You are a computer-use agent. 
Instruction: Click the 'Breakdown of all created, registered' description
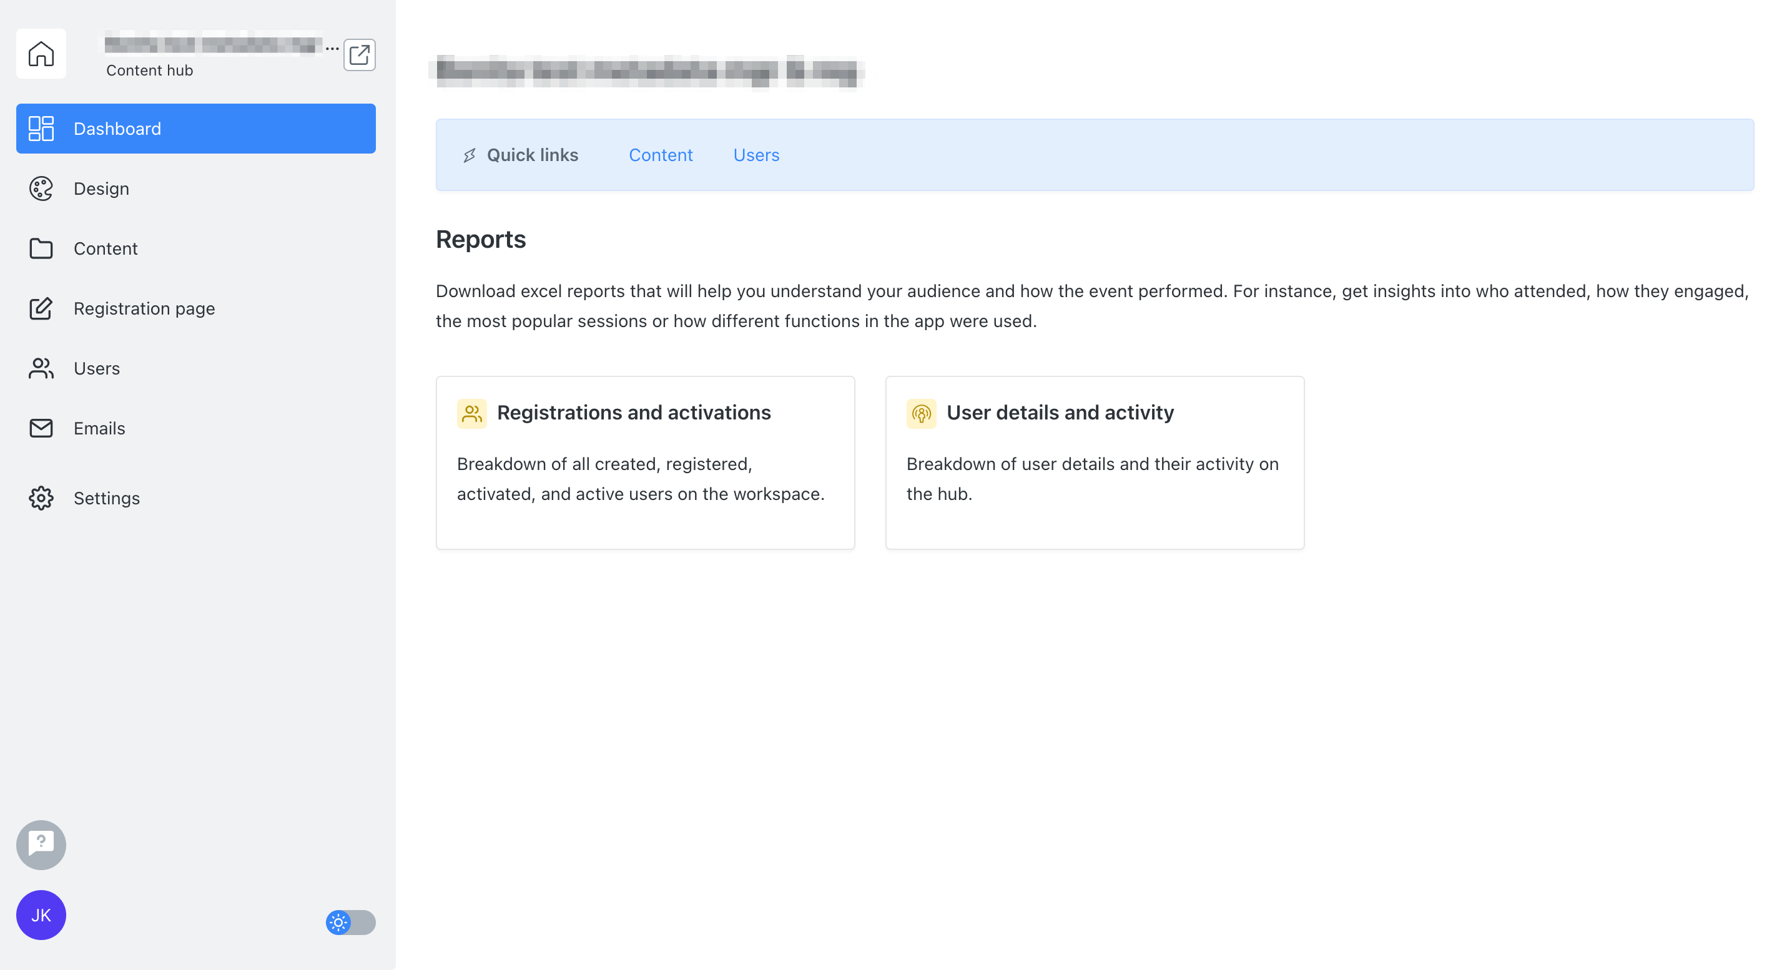pos(641,478)
